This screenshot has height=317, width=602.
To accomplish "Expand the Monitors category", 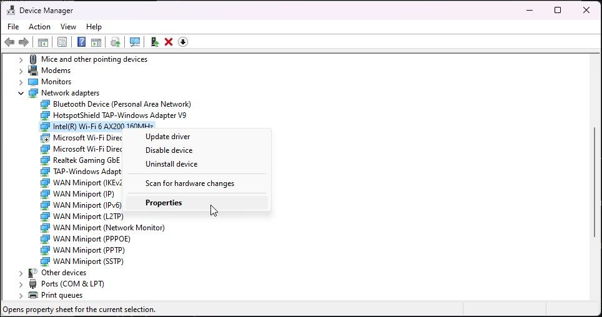I will (x=21, y=82).
